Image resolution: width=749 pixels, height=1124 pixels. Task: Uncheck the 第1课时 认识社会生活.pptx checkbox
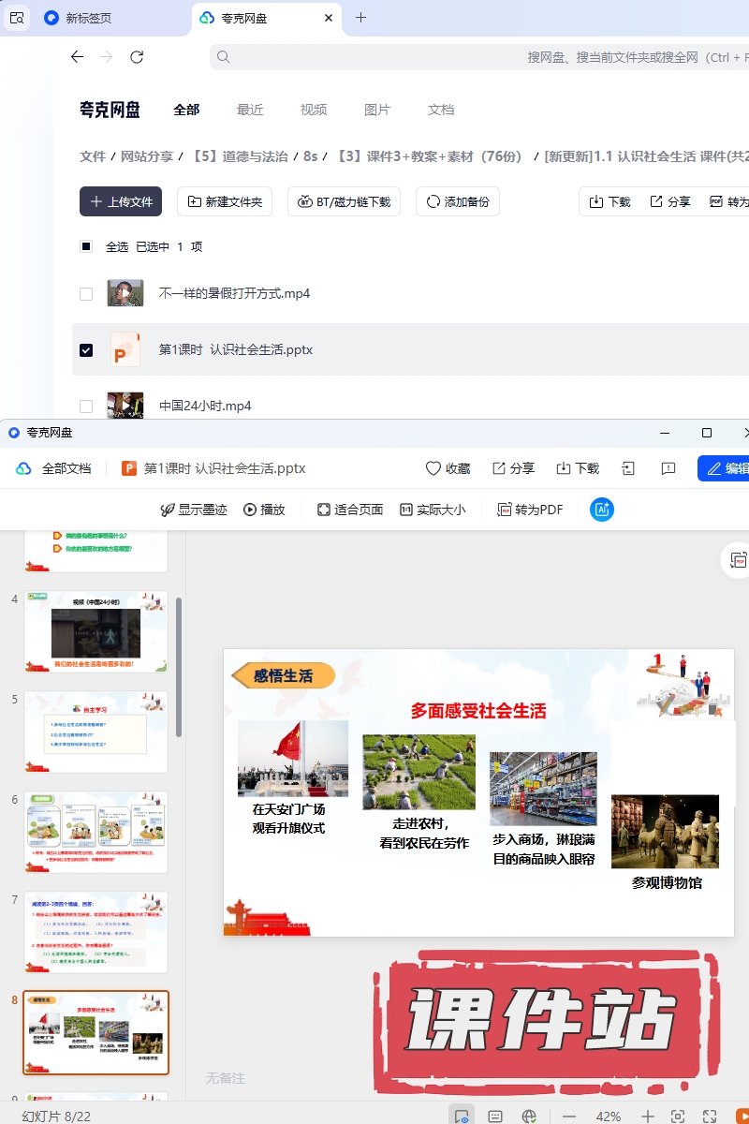(x=86, y=350)
